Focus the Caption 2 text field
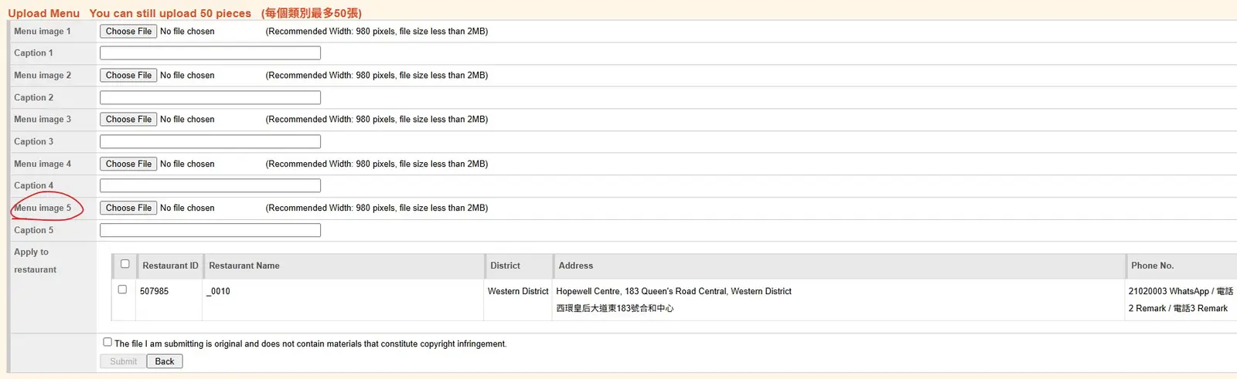Viewport: 1237px width, 379px height. 210,98
